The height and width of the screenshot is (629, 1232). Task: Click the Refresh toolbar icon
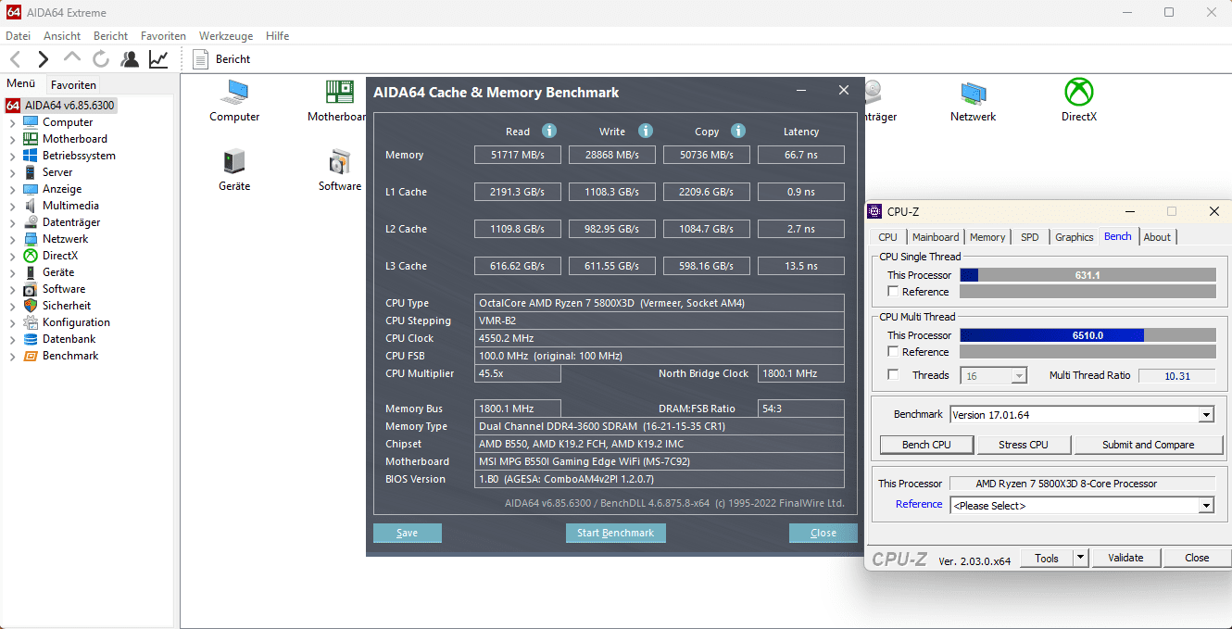(x=101, y=59)
